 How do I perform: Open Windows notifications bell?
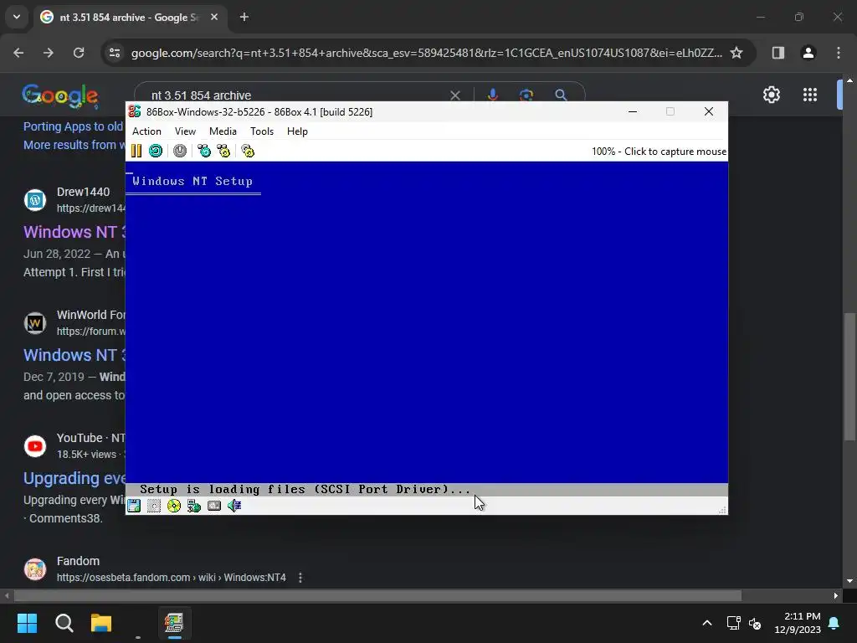point(834,623)
